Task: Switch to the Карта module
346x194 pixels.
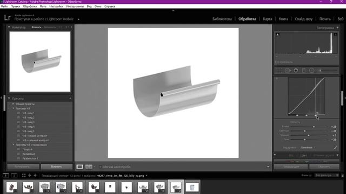Action: 268,19
